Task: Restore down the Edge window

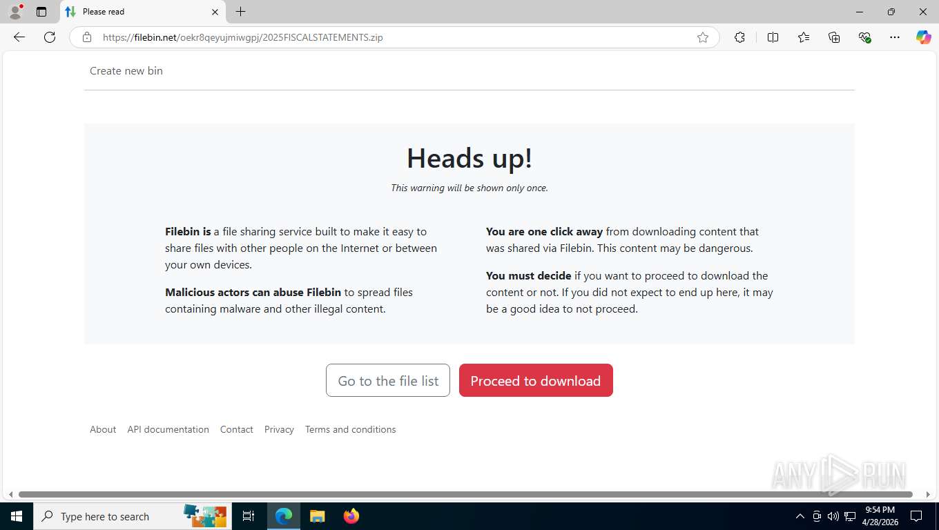Action: click(891, 12)
